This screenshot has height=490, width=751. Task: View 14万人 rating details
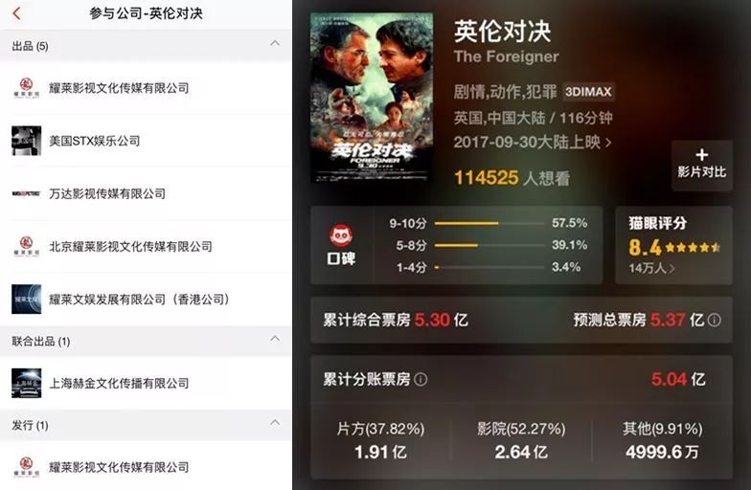[651, 268]
